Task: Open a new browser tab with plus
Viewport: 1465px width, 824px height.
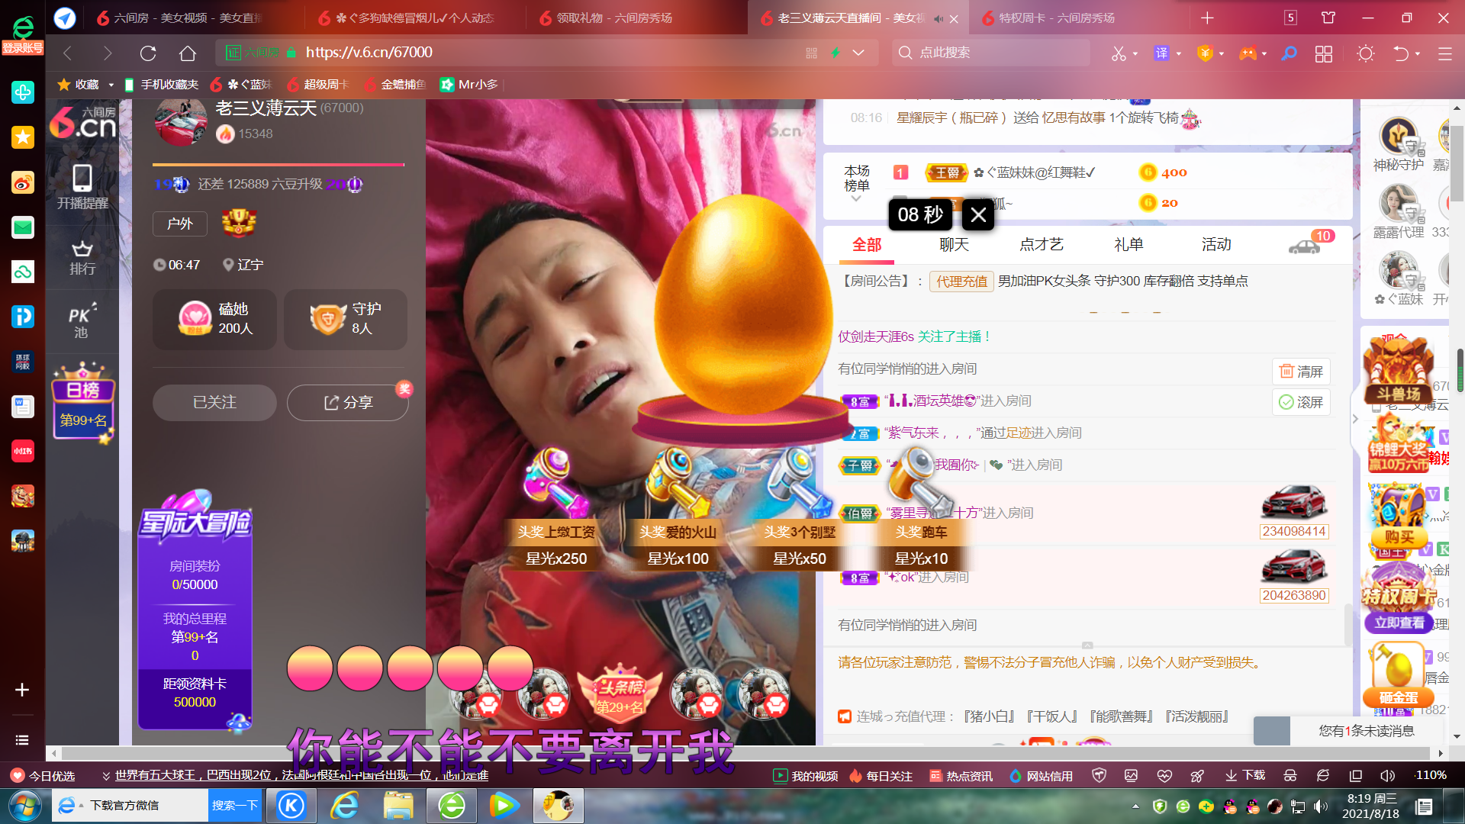Action: click(1207, 18)
